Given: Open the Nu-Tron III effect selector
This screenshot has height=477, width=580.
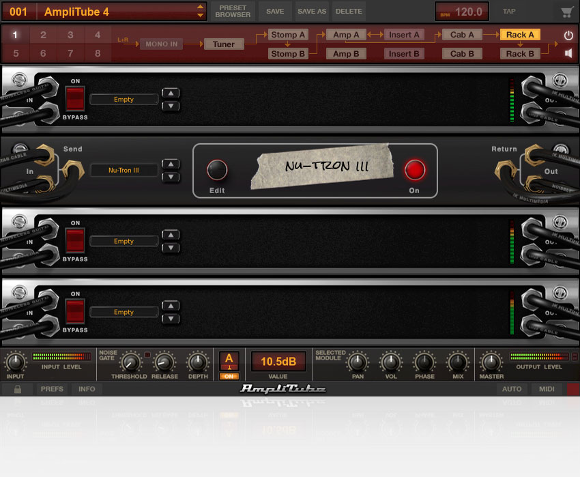Looking at the screenshot, I should [124, 170].
